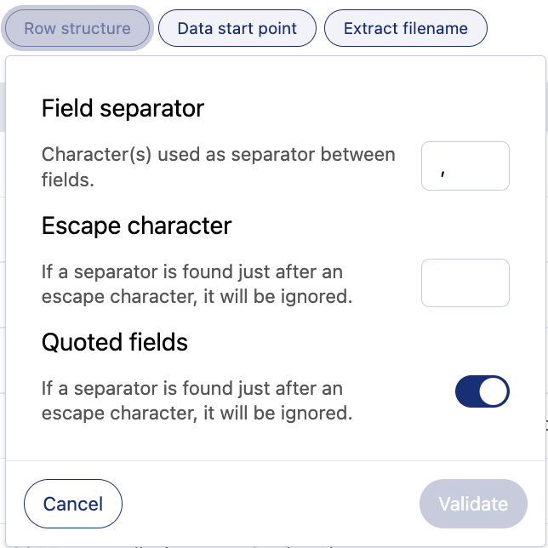
Task: Click the white knob of the Quoted fields switch
Action: click(x=494, y=391)
